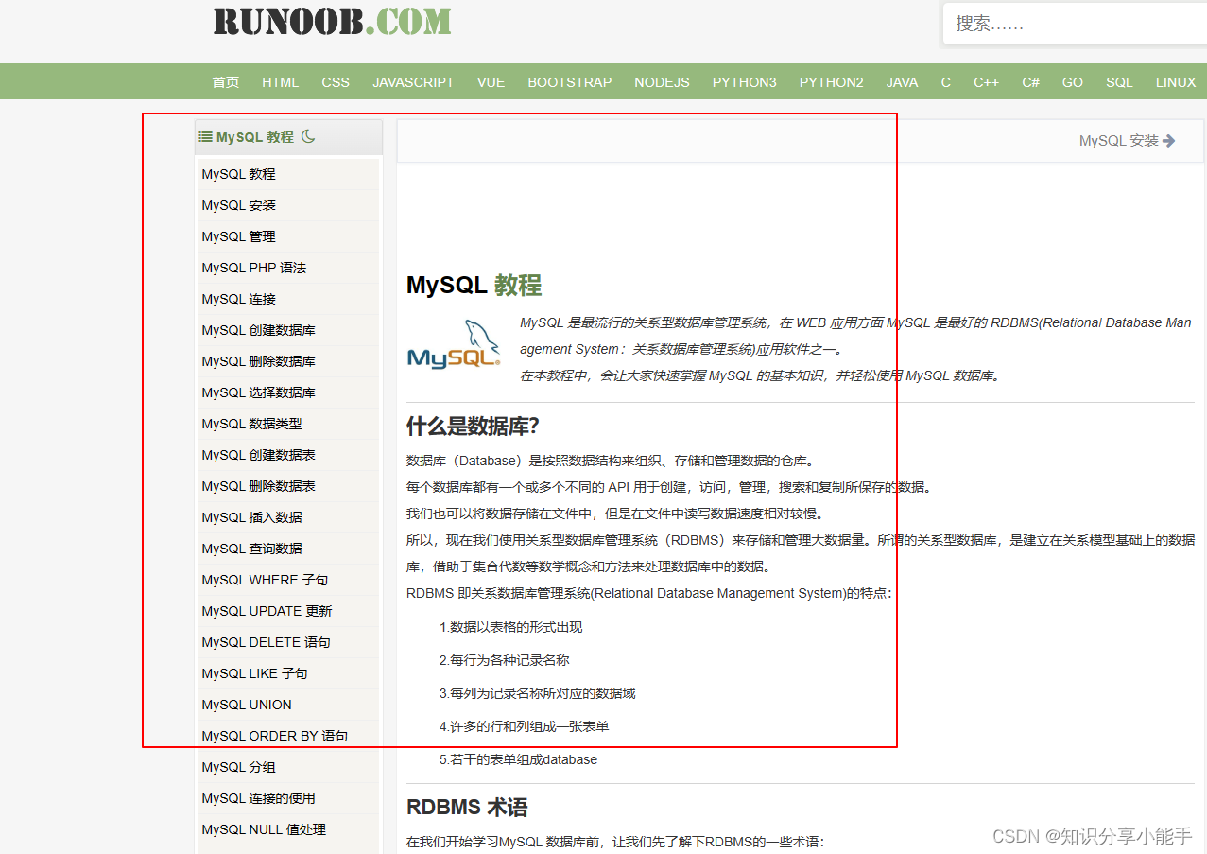The image size is (1207, 854).
Task: Select sidebar link MySQL 数据类型
Action: click(x=251, y=424)
